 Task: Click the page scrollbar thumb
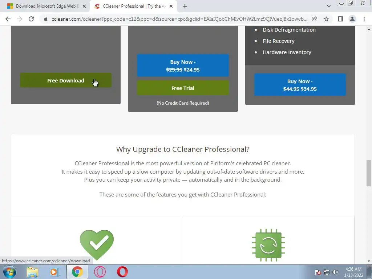(369, 173)
